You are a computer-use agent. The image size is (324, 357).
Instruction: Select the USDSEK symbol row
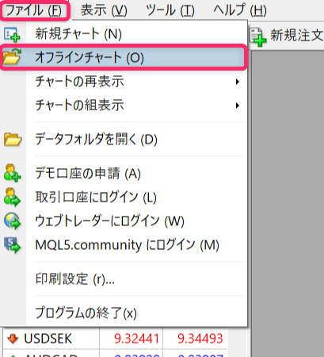click(x=115, y=339)
